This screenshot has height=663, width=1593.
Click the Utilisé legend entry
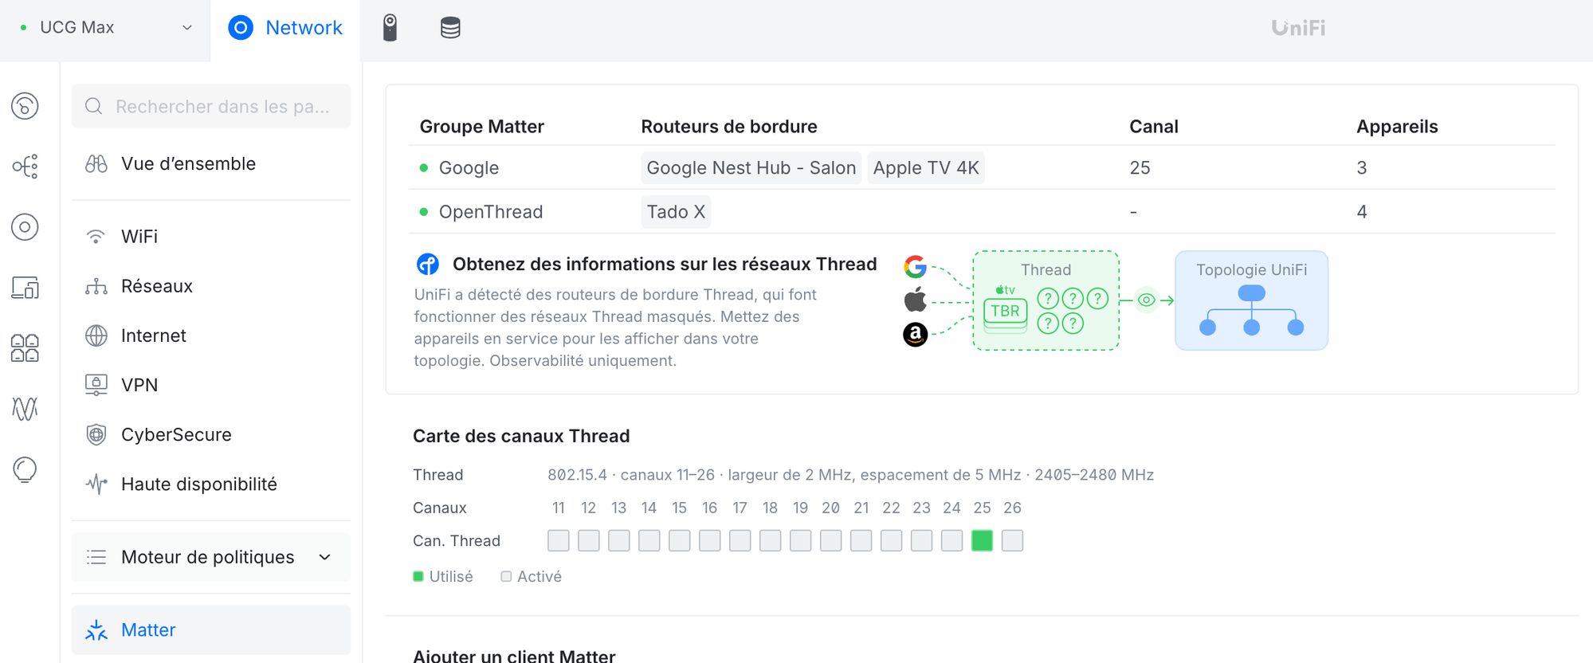tap(443, 576)
